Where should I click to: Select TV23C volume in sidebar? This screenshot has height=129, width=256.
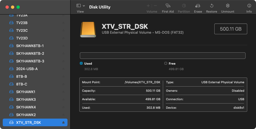(x=35, y=30)
